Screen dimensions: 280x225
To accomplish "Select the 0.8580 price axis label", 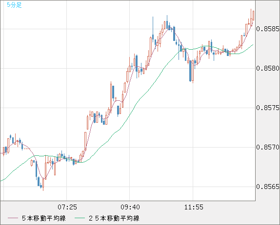I will click(x=268, y=68).
